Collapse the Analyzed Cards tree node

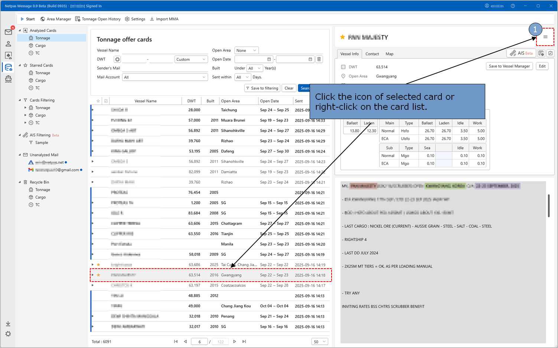(20, 30)
